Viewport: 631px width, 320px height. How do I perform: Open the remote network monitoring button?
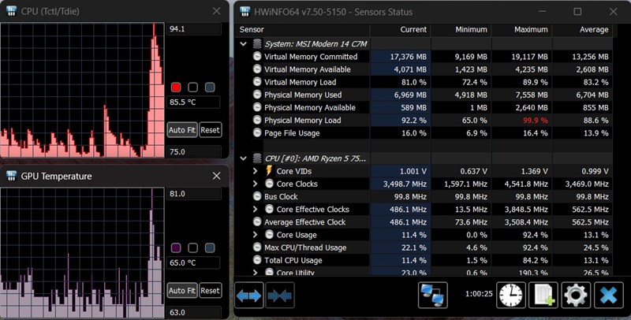[432, 296]
